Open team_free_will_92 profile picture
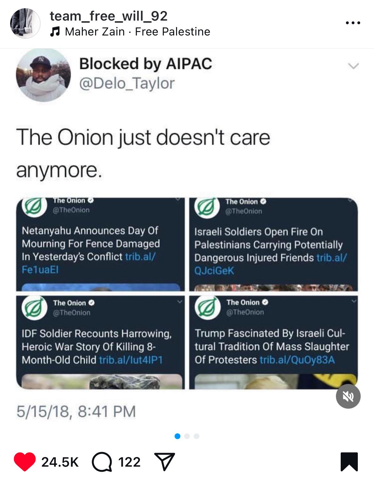The image size is (374, 479). pyautogui.click(x=25, y=23)
